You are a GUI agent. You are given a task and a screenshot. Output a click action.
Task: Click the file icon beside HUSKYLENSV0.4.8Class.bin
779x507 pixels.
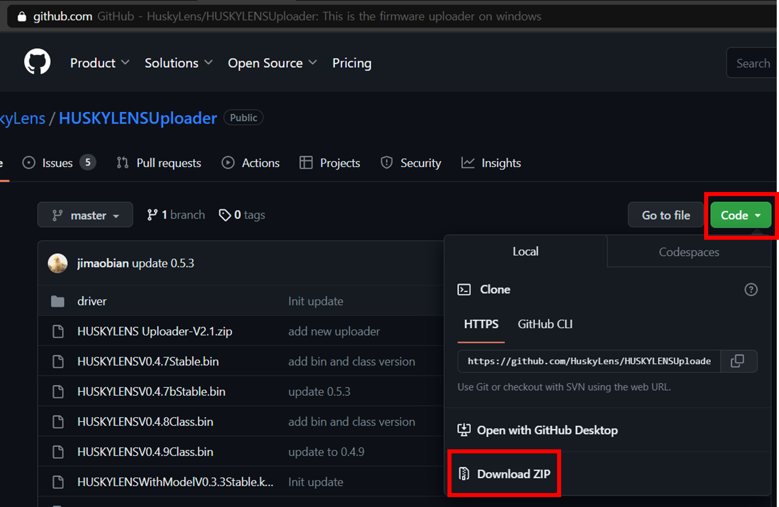pos(58,422)
